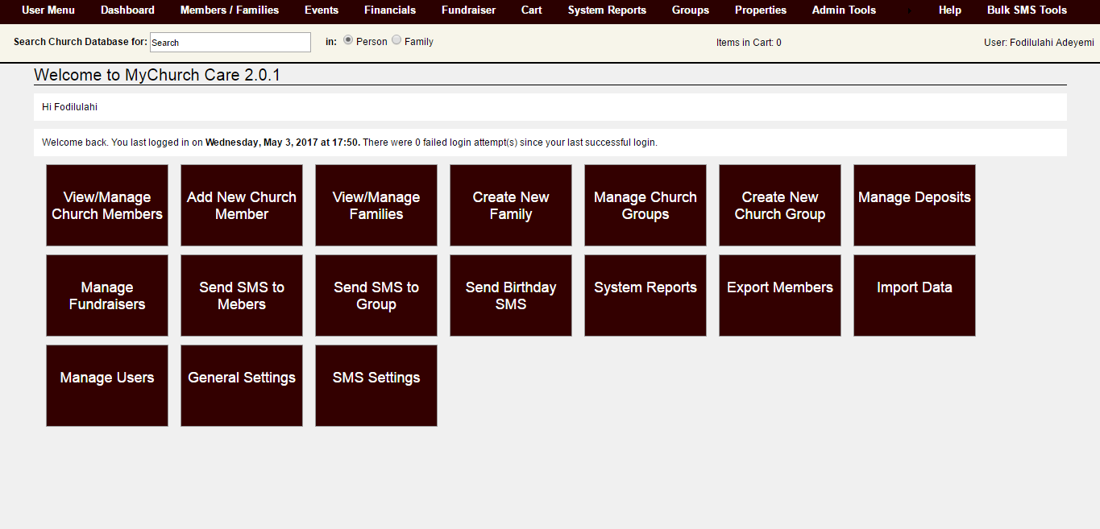
Task: Click the Items in Cart: 0 text
Action: [749, 43]
